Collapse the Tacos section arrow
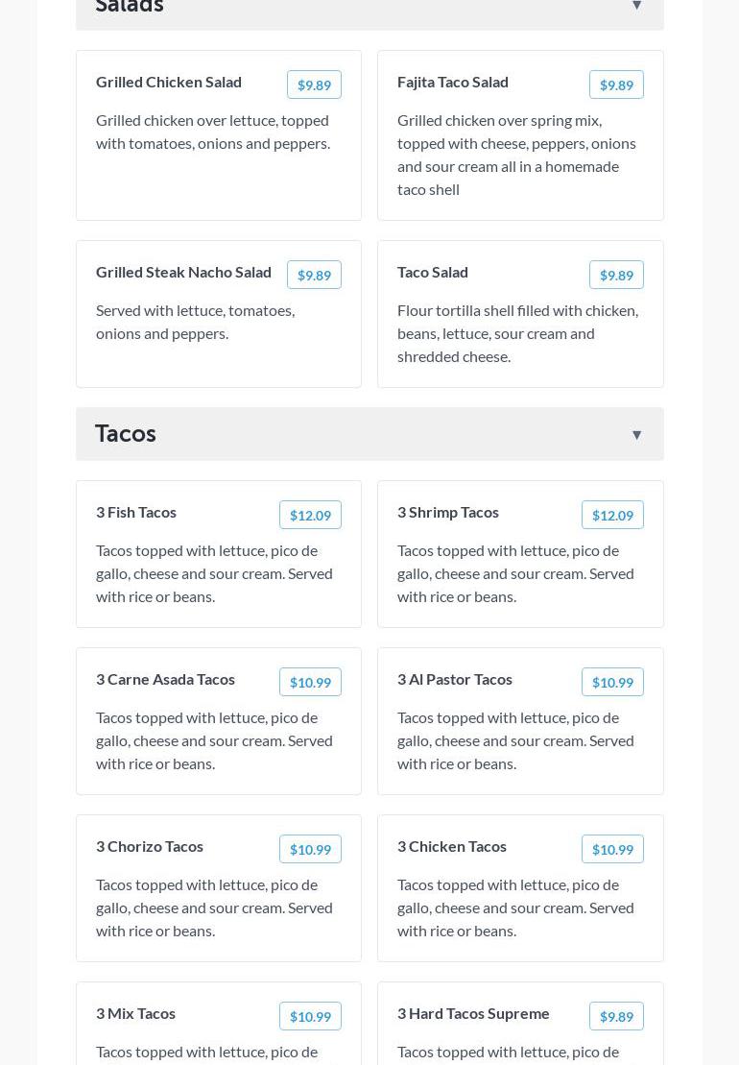Screen dimensions: 739x1065 point(636,435)
